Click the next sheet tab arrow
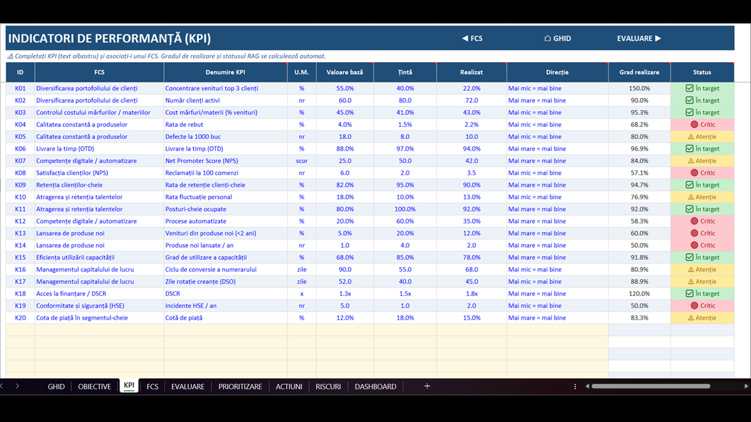Viewport: 751px width, 422px height. 17,386
